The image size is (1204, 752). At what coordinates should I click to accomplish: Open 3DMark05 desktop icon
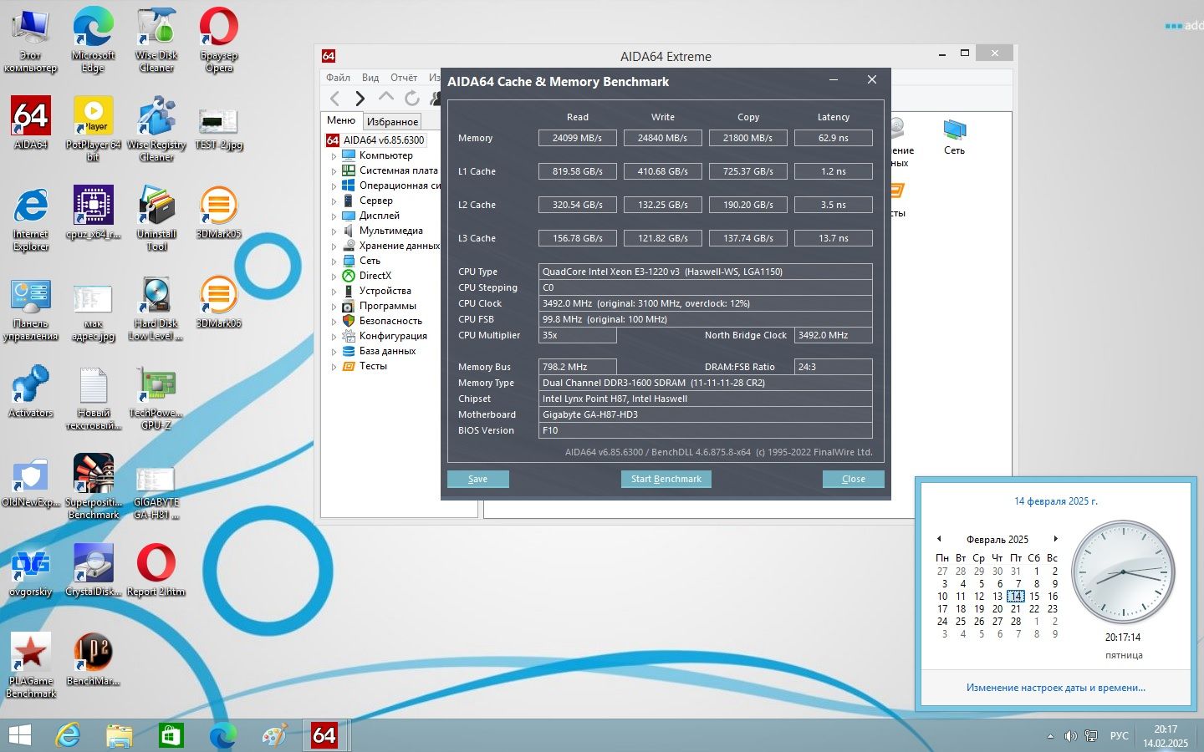pos(219,212)
